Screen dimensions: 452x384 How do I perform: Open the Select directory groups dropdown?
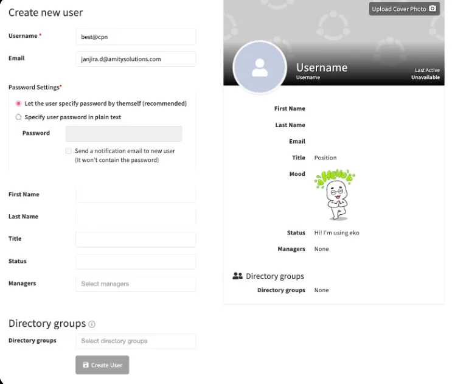coord(136,341)
